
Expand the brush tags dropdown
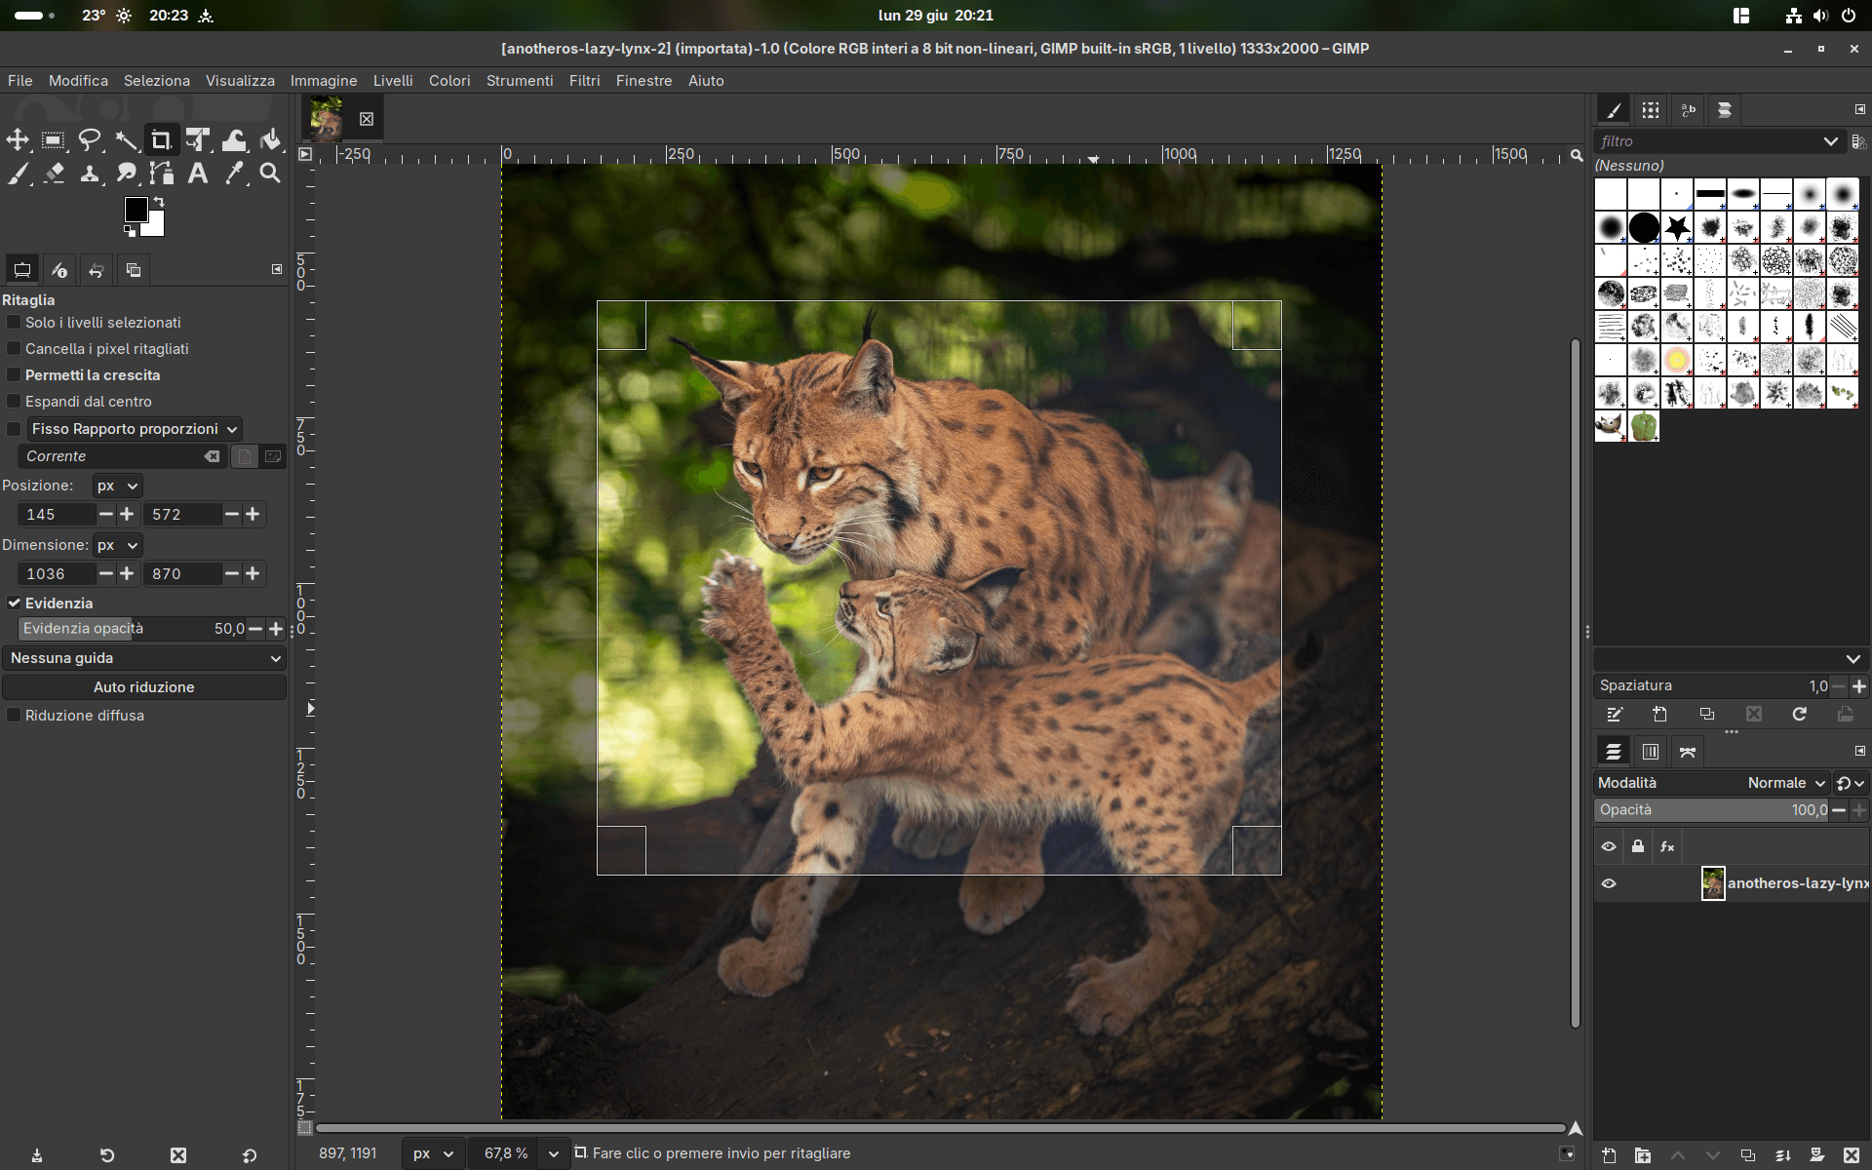point(1852,659)
